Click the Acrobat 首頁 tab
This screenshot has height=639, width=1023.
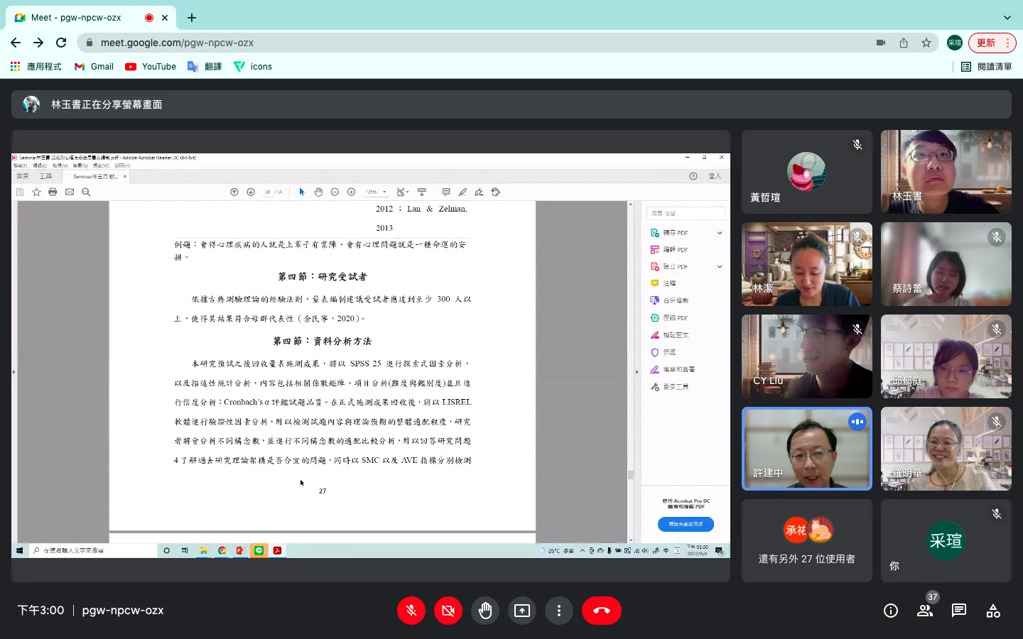click(x=23, y=176)
